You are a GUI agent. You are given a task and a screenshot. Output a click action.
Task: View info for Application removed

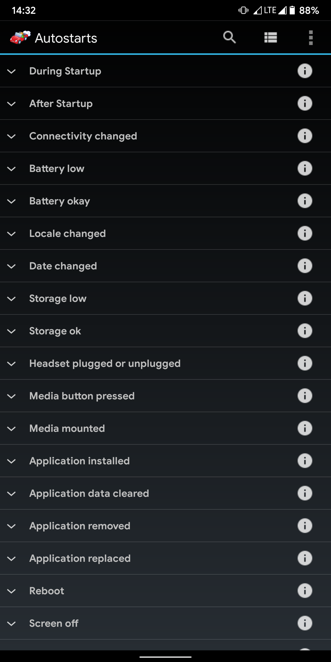point(305,526)
